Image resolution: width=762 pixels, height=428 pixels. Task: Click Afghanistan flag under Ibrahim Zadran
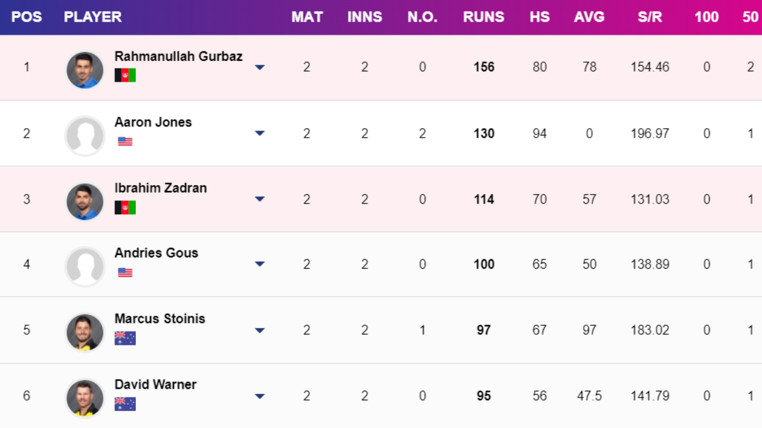pyautogui.click(x=125, y=207)
